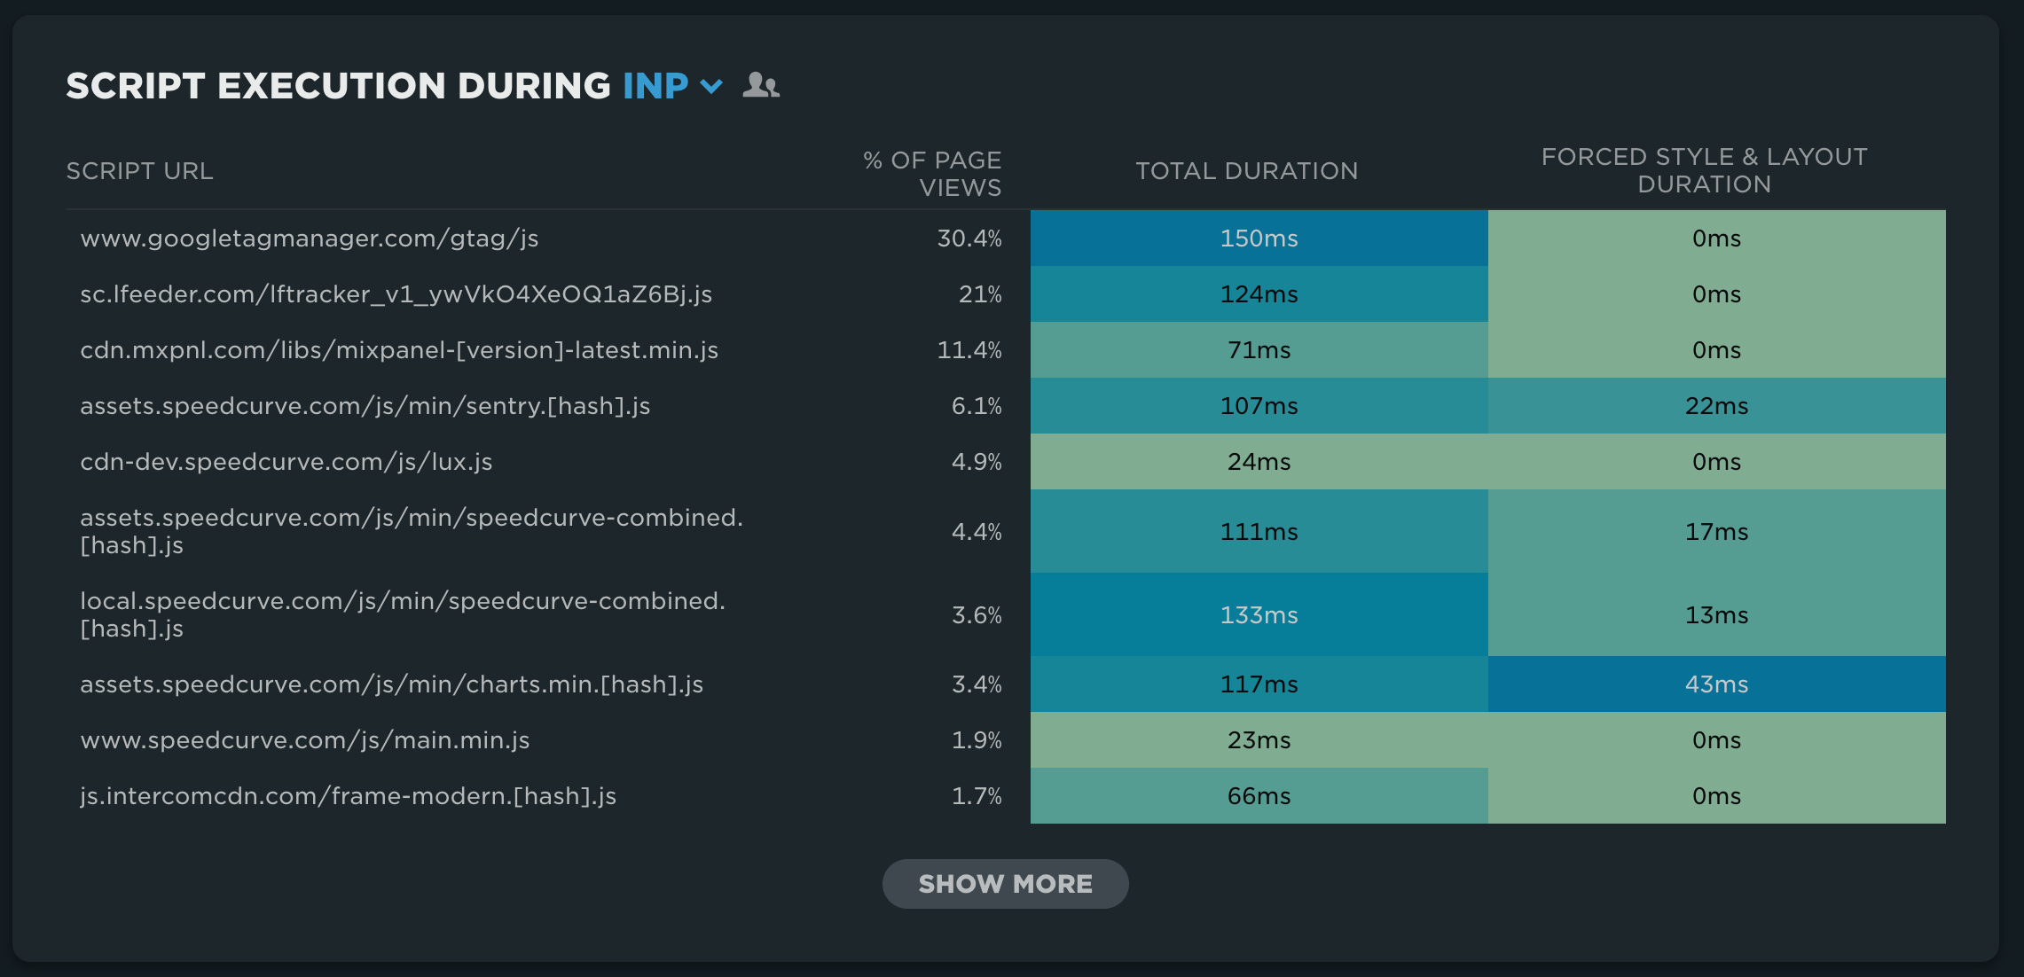Click the intercomcdn frame-modern script URL
Screen dimensions: 2024x977
click(x=348, y=796)
